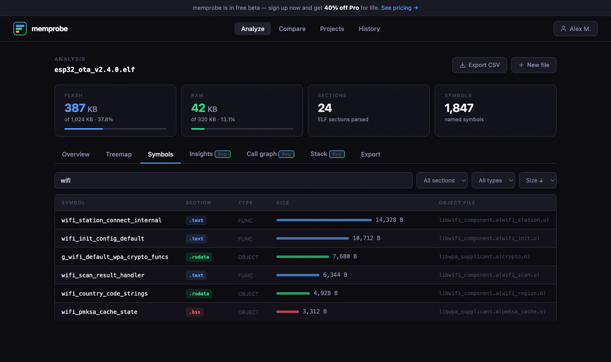Click the 6,344 B size value
611x362 pixels.
(x=335, y=275)
